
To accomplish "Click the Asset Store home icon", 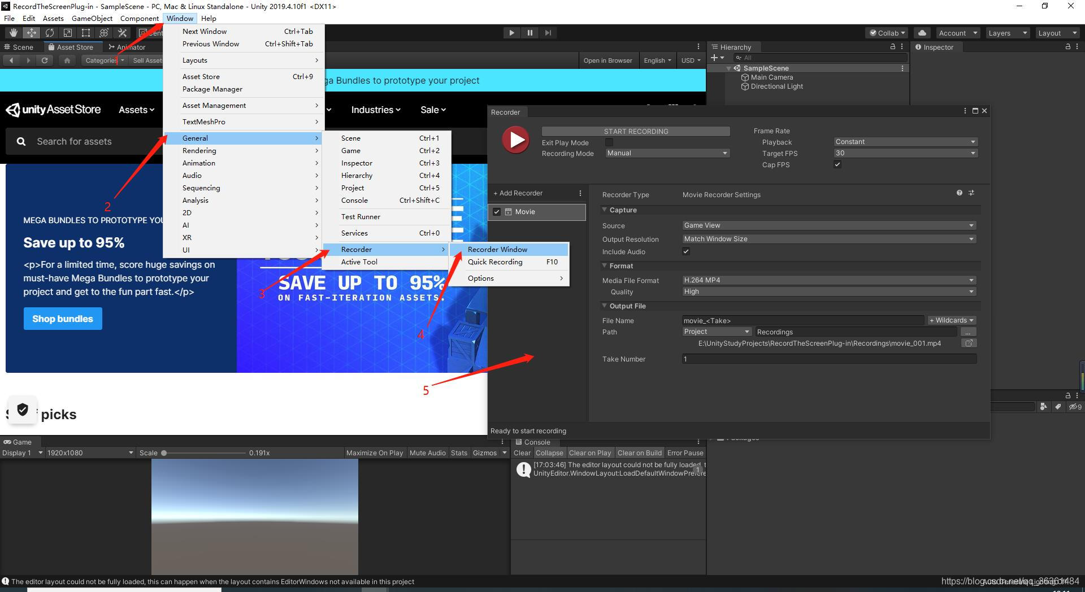I will pyautogui.click(x=67, y=60).
